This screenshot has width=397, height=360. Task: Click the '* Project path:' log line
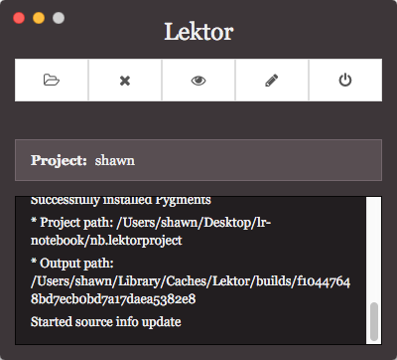(151, 223)
